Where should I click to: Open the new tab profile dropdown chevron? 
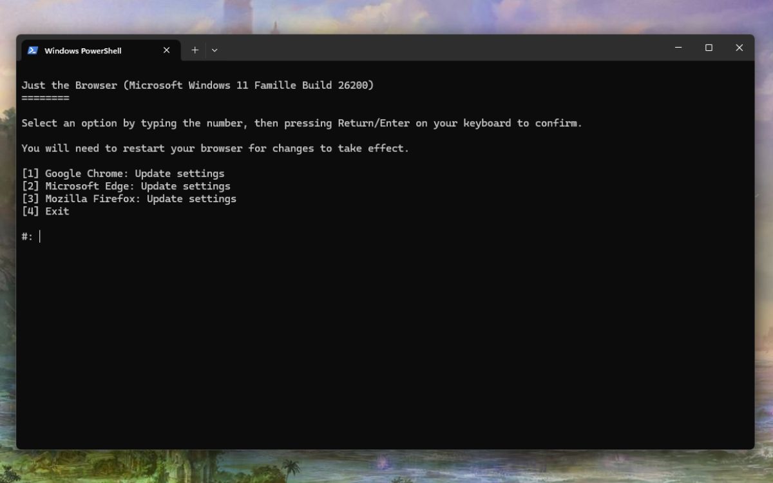215,50
